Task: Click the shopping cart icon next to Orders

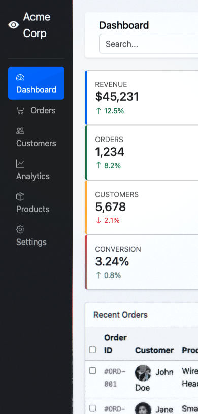Action: click(x=20, y=111)
